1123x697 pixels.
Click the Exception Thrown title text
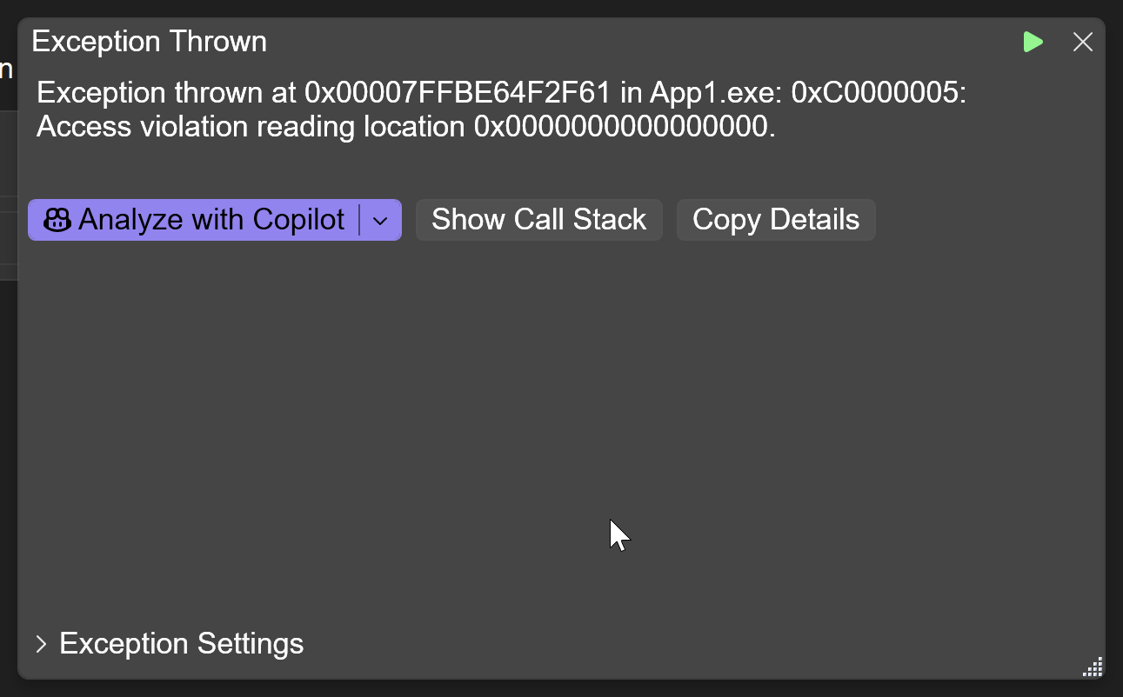[x=149, y=41]
